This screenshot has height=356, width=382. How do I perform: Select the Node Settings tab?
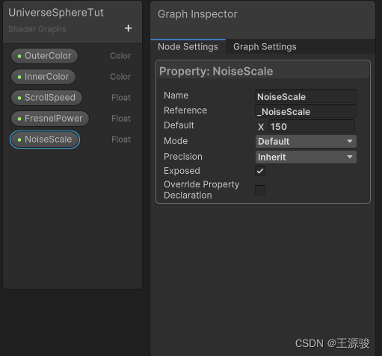pyautogui.click(x=188, y=47)
